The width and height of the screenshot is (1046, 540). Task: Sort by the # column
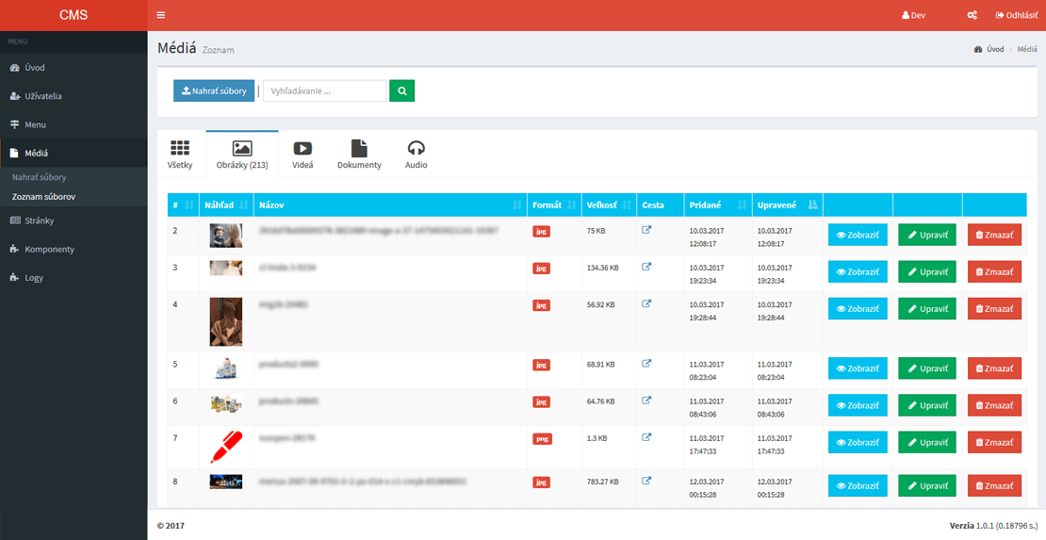[183, 205]
